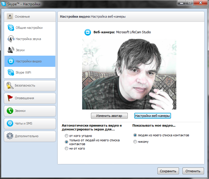209x179 pixels.
Task: Click the padlock icon for Безопасность
Action: [x=10, y=85]
